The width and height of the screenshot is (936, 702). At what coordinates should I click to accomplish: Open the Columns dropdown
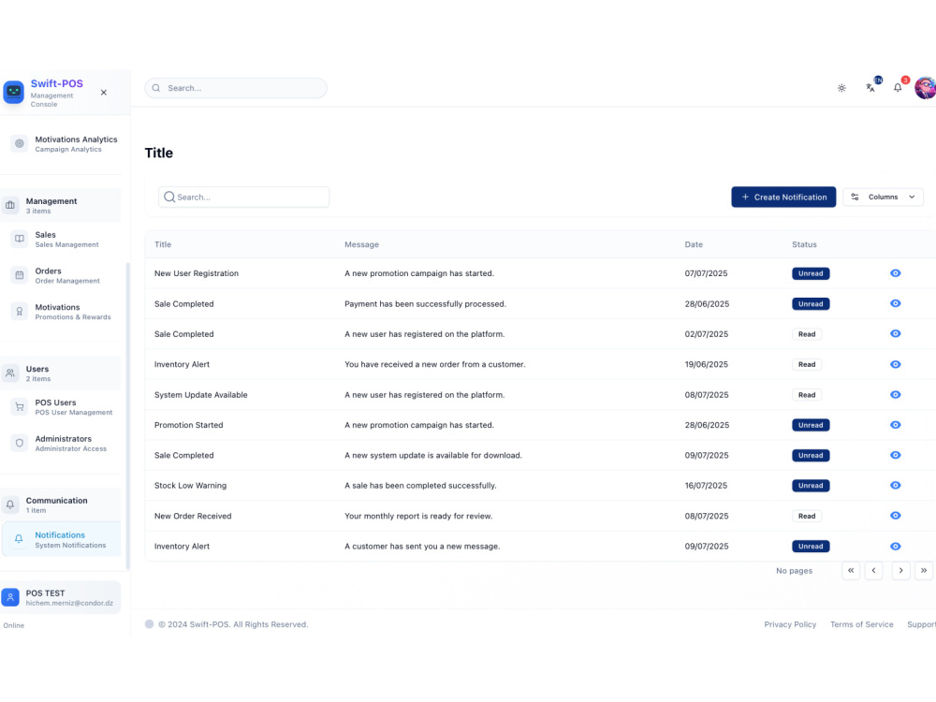[x=883, y=197]
